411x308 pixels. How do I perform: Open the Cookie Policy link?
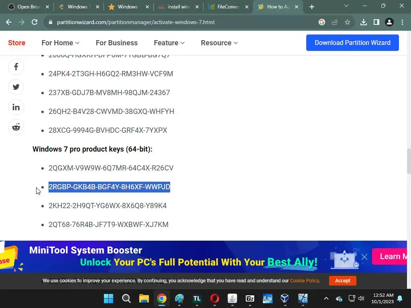tap(304, 281)
